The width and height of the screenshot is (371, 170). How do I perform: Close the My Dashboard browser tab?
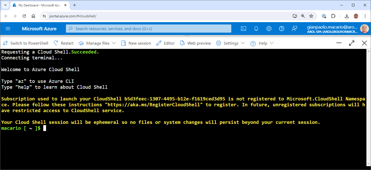pyautogui.click(x=65, y=5)
